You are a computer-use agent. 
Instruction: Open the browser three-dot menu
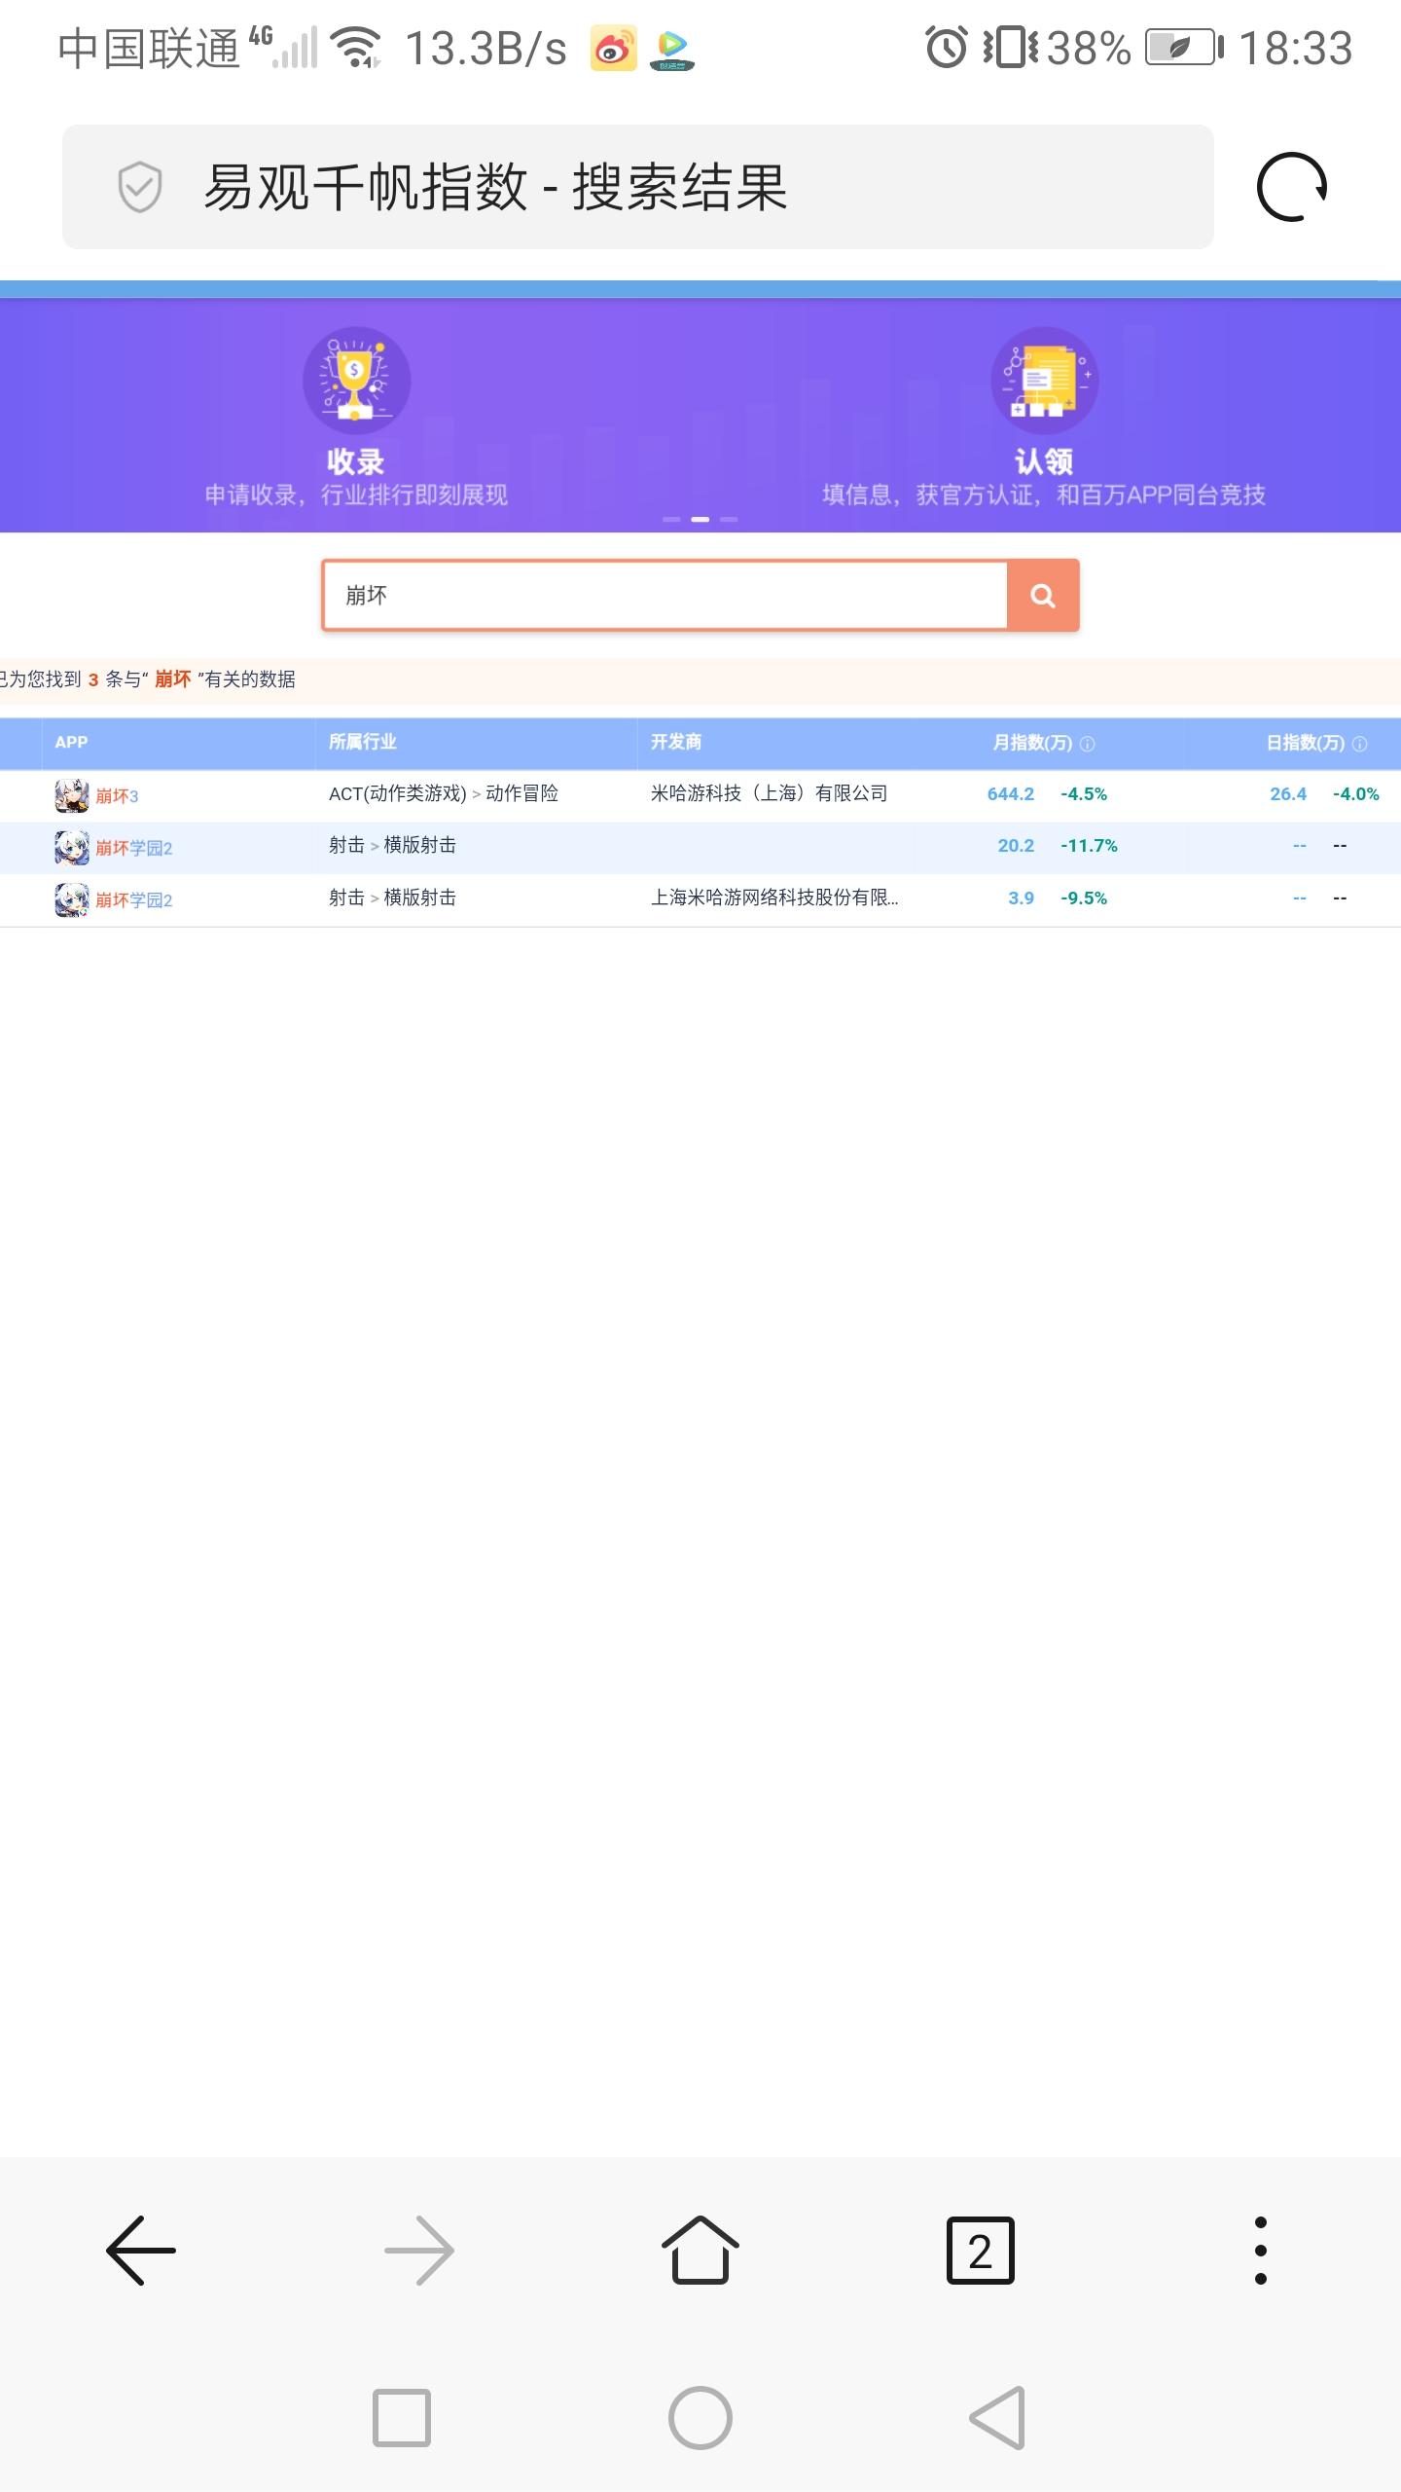coord(1261,2251)
